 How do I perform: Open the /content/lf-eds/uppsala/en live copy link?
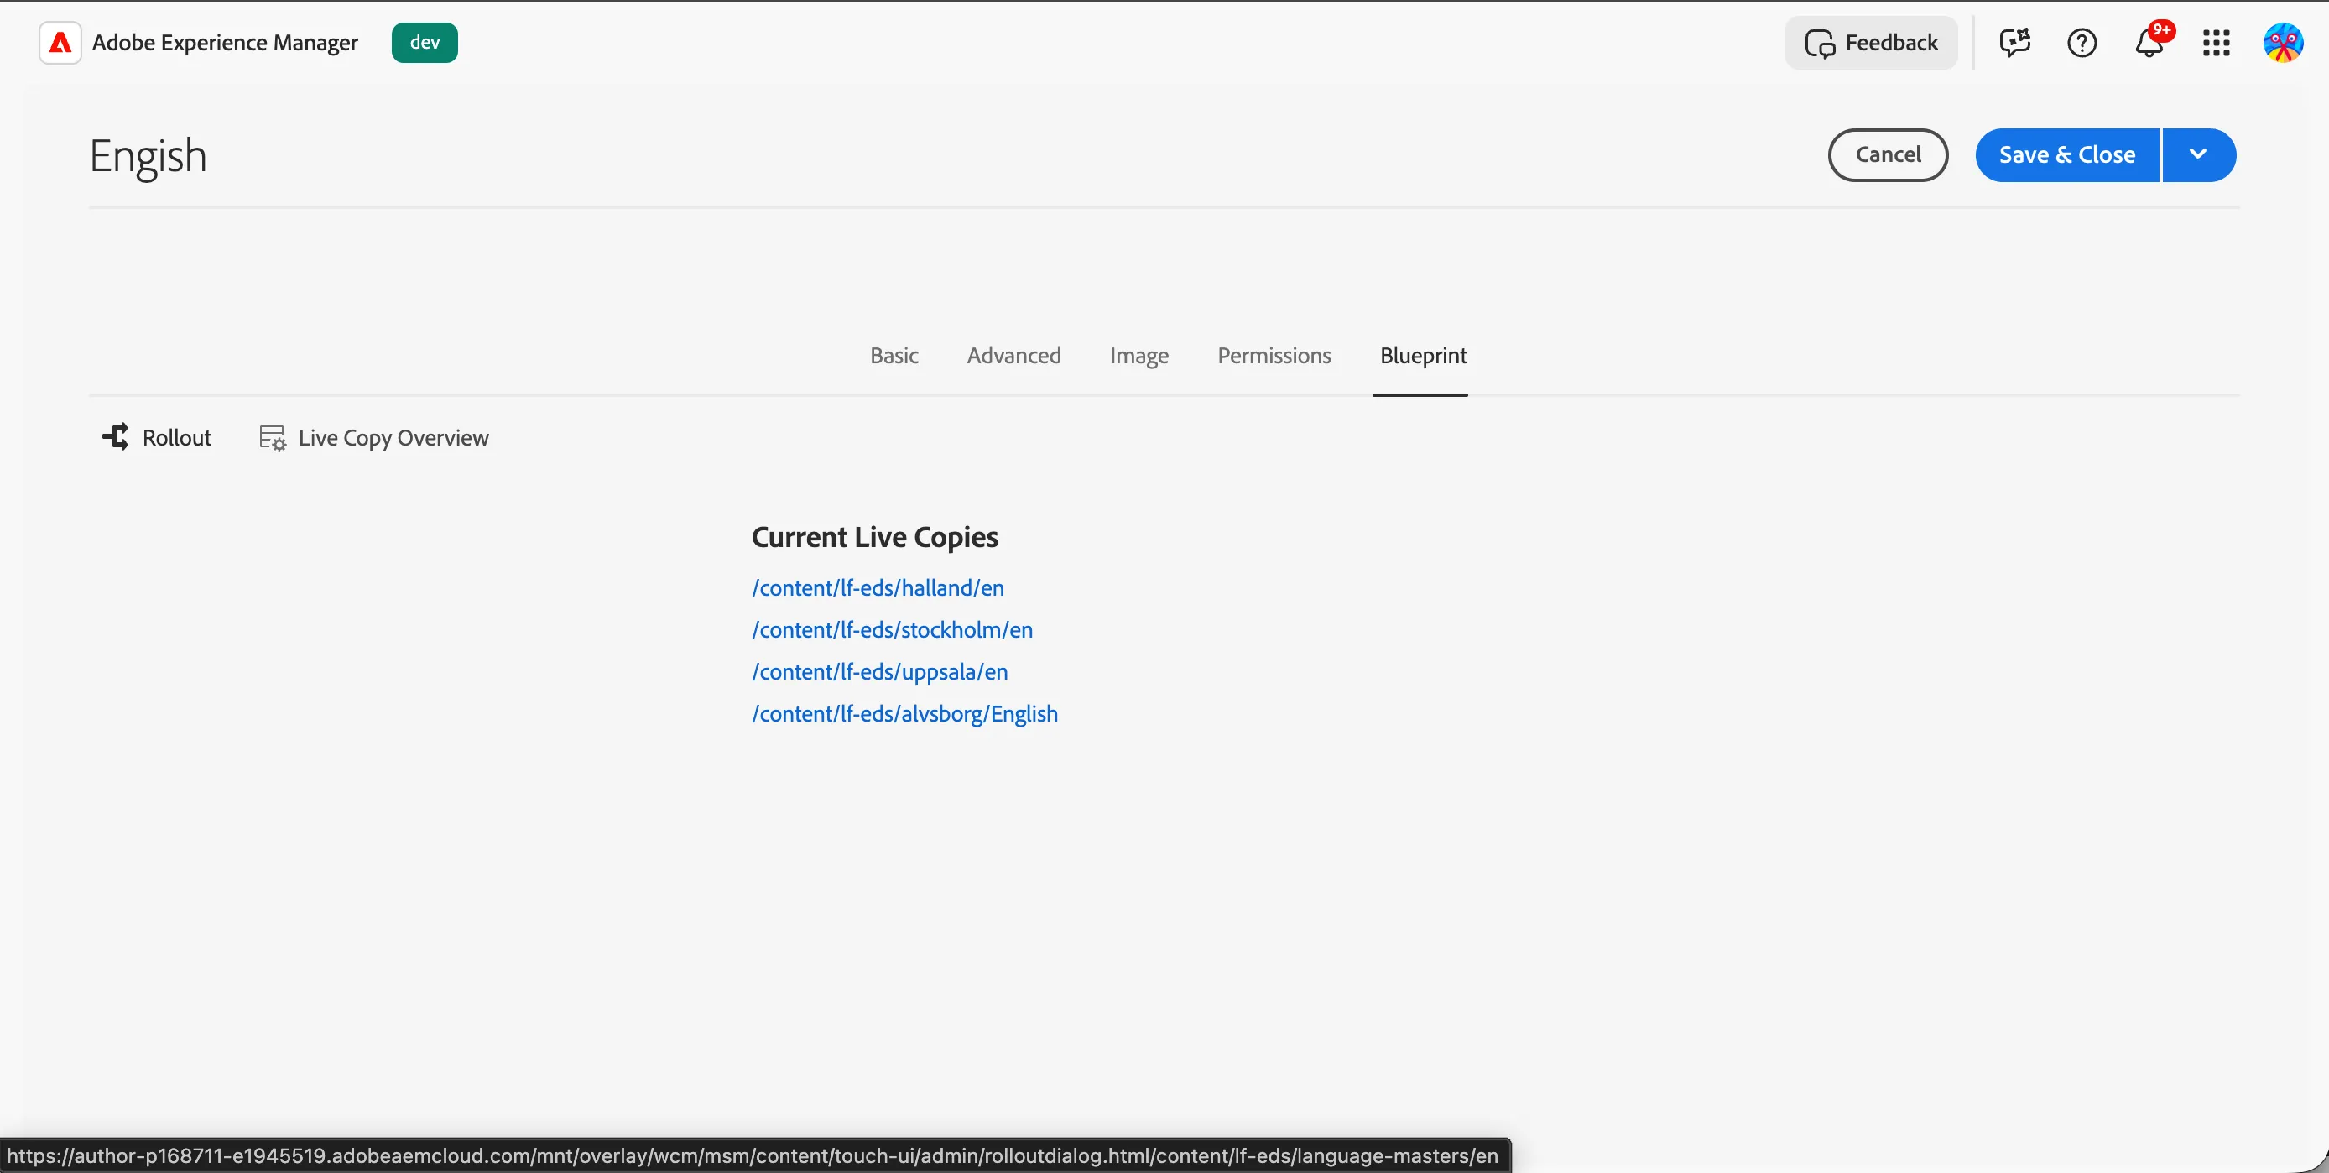(x=880, y=672)
